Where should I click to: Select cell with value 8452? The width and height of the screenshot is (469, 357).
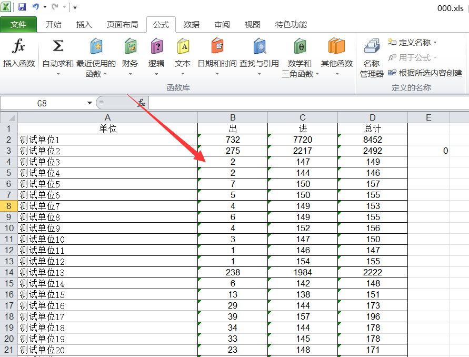pos(373,140)
